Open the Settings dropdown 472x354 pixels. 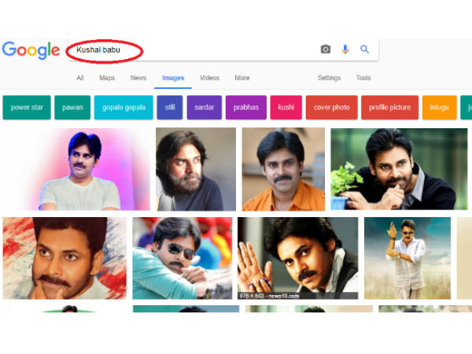pyautogui.click(x=329, y=78)
